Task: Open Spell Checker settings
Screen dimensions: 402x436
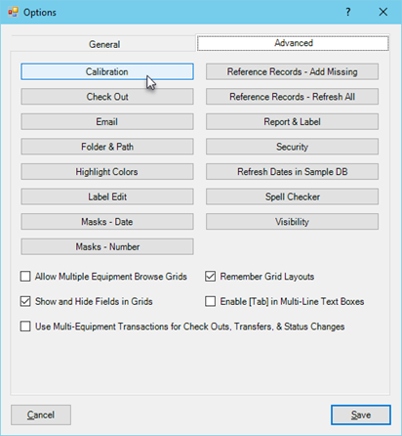Action: pos(292,196)
